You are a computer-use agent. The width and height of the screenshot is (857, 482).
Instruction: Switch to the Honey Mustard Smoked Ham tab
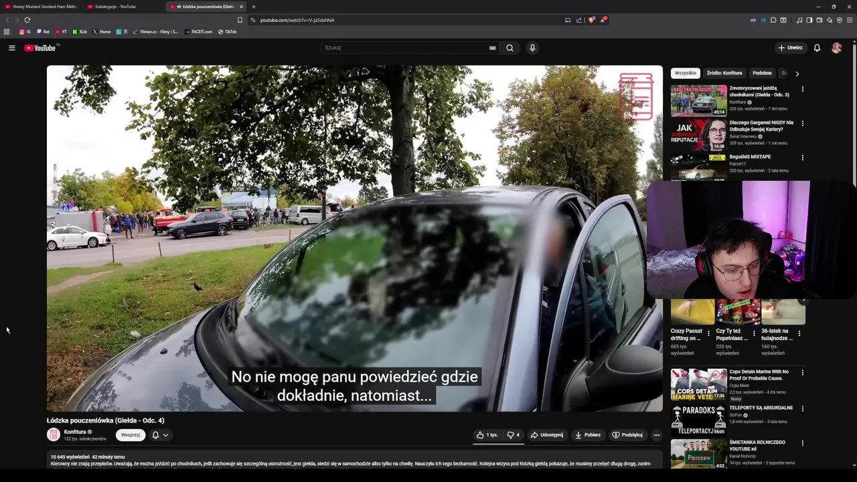click(x=41, y=7)
